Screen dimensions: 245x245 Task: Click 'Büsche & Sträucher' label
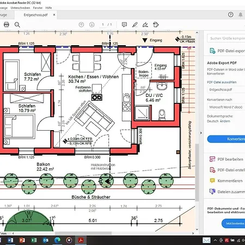[91, 197]
